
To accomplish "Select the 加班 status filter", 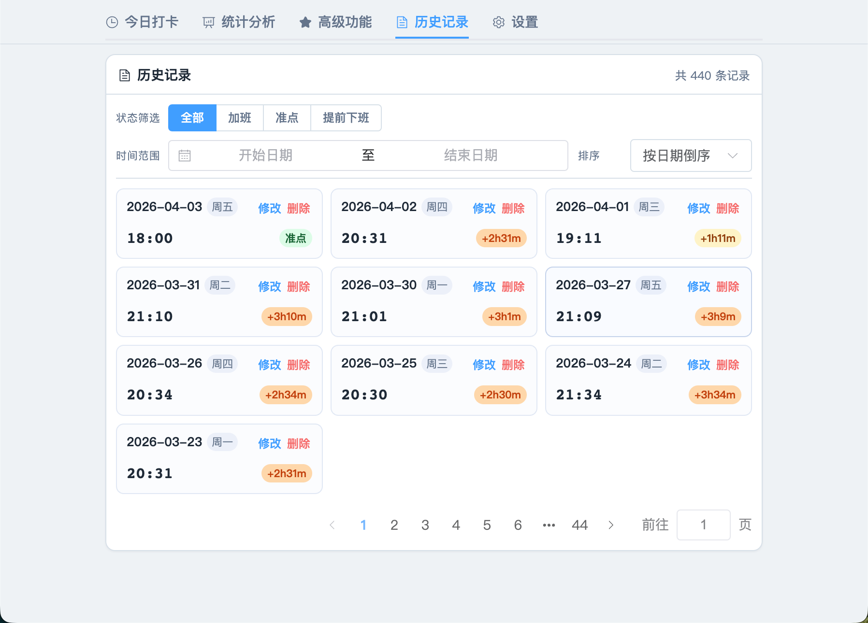I will coord(240,118).
